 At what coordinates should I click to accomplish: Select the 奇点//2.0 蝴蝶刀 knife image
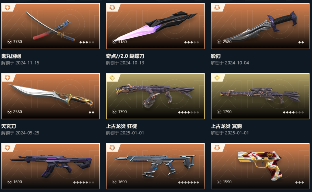click(x=156, y=26)
